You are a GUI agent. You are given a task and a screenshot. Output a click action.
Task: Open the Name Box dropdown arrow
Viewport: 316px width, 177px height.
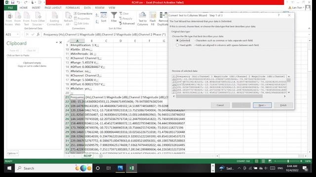click(18, 34)
